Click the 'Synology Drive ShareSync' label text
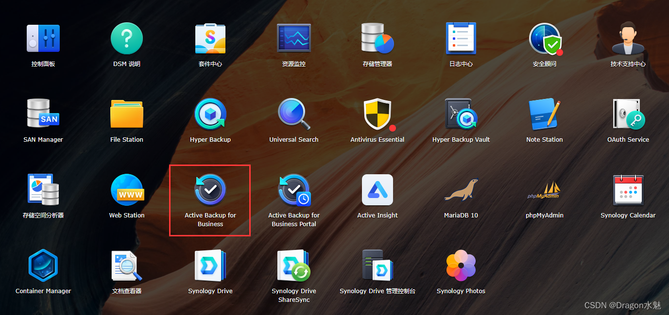 [x=294, y=295]
